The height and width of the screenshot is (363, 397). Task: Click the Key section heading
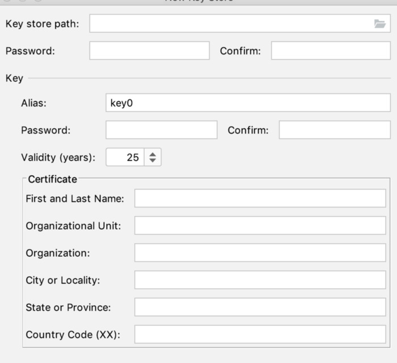[14, 78]
